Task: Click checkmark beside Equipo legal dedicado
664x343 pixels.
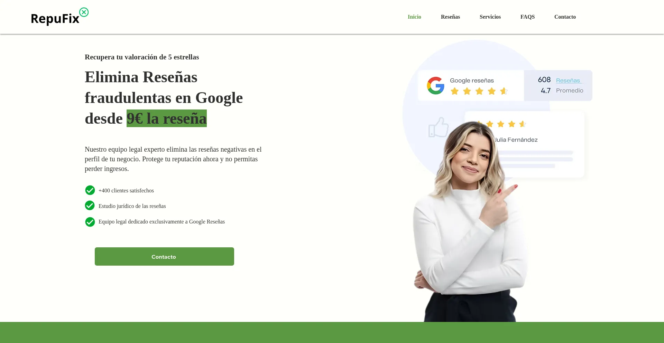Action: (x=90, y=222)
